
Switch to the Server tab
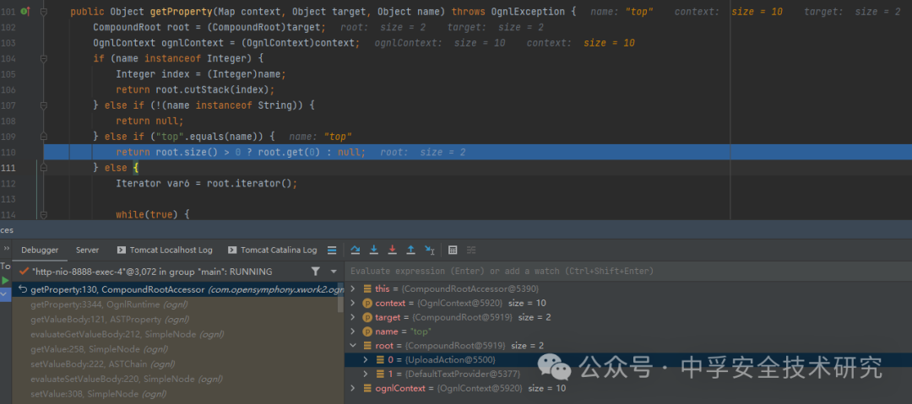(87, 250)
